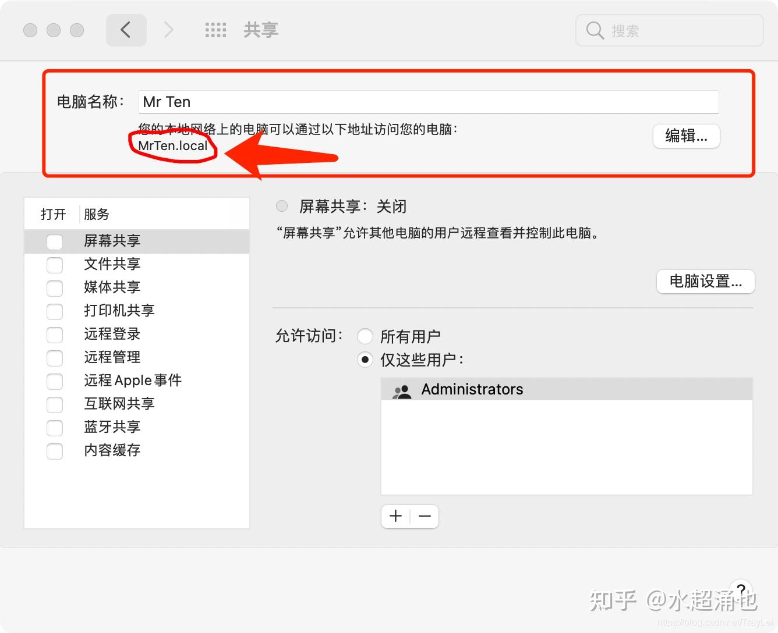Click the 服务 column header
Screen dimensions: 778x633
[x=97, y=214]
